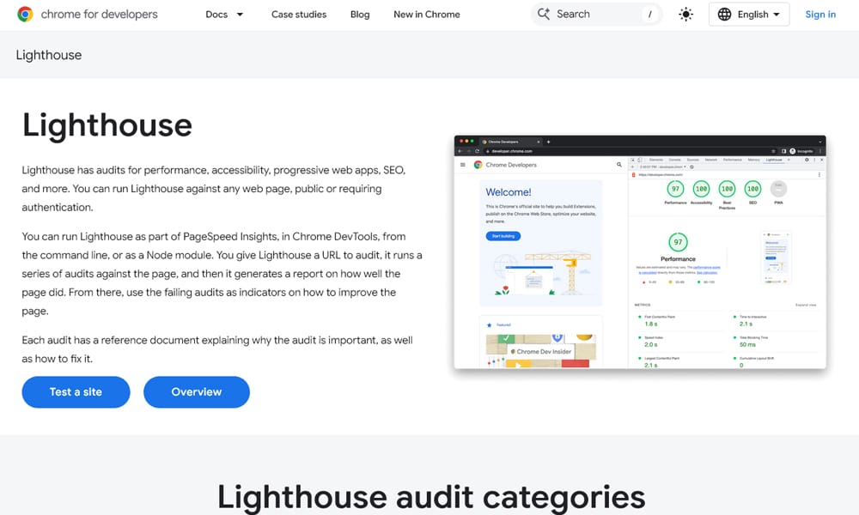Click the globe language icon
This screenshot has width=859, height=515.
[724, 15]
